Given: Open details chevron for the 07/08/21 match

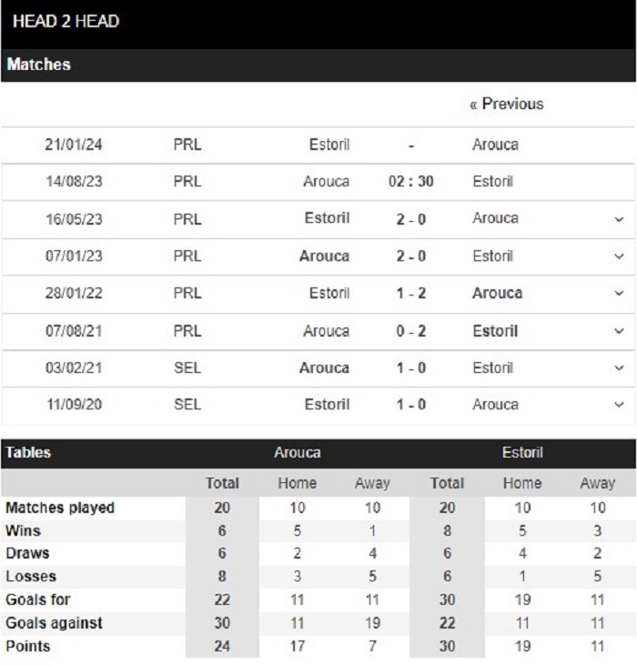Looking at the screenshot, I should tap(619, 331).
